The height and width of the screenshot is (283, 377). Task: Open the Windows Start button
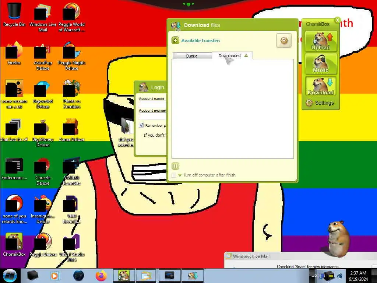coord(10,276)
